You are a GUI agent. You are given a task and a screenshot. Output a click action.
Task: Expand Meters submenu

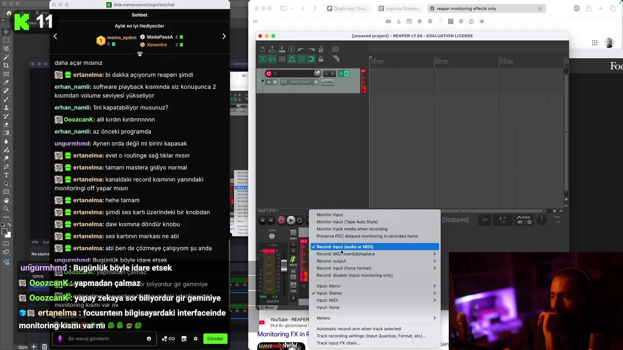pos(375,318)
